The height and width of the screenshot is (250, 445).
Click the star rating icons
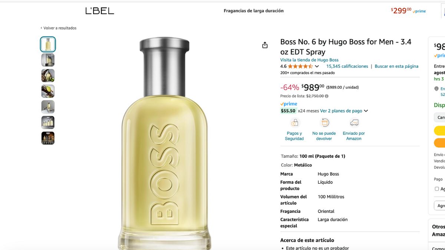tap(300, 66)
